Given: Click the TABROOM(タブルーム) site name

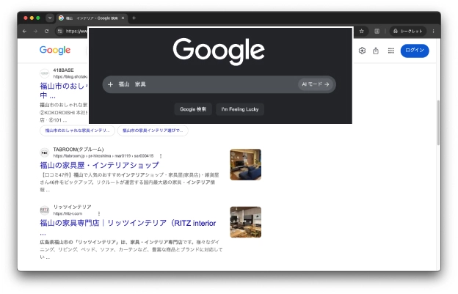Looking at the screenshot, I should click(79, 150).
